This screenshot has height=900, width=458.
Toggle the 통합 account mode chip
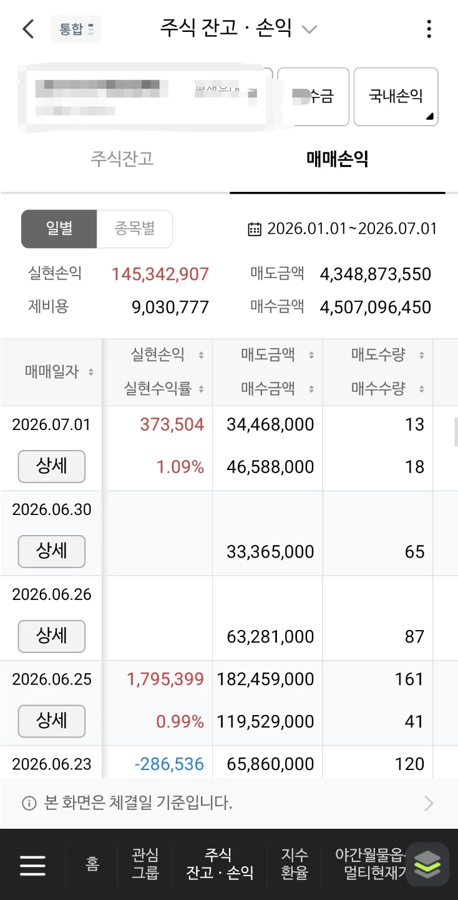(x=76, y=29)
